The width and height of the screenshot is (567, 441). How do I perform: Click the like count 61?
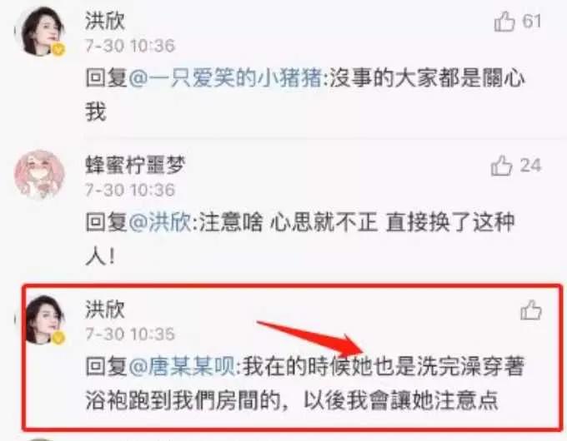[532, 22]
